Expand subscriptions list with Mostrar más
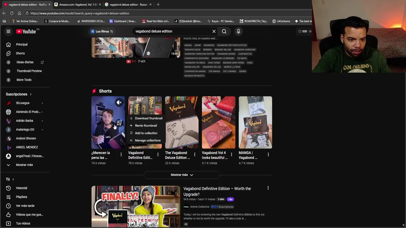The width and height of the screenshot is (406, 228). pyautogui.click(x=25, y=165)
